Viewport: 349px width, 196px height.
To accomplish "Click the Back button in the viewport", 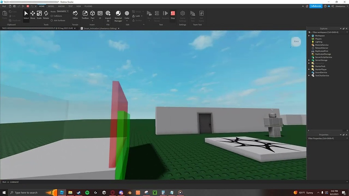I will pos(295,41).
